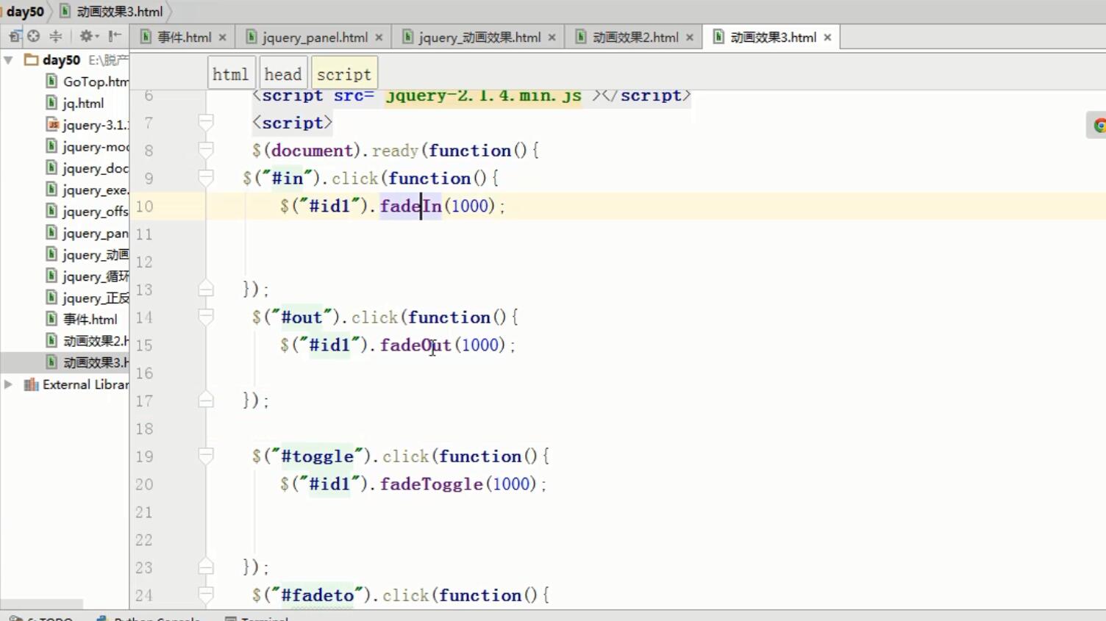The width and height of the screenshot is (1106, 621).
Task: Hide the project tool window
Action: click(x=115, y=36)
